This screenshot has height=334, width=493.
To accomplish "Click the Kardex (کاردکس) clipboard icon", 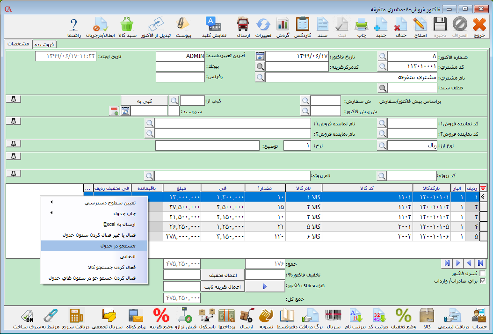I will pos(303,27).
